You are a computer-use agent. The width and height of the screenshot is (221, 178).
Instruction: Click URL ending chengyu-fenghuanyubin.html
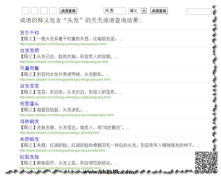click(65, 79)
